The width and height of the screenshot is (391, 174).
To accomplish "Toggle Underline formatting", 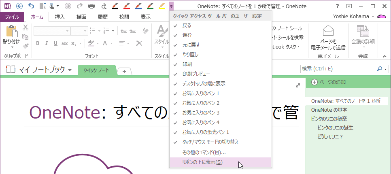I will pyautogui.click(x=55, y=43).
